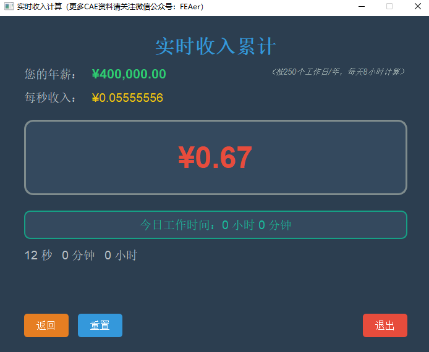Close the 实时收入计算 window

tap(417, 7)
